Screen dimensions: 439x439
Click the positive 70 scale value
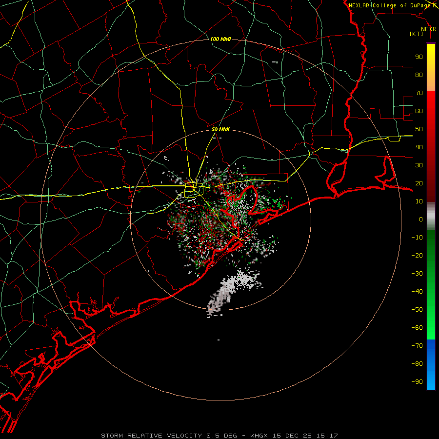click(419, 93)
